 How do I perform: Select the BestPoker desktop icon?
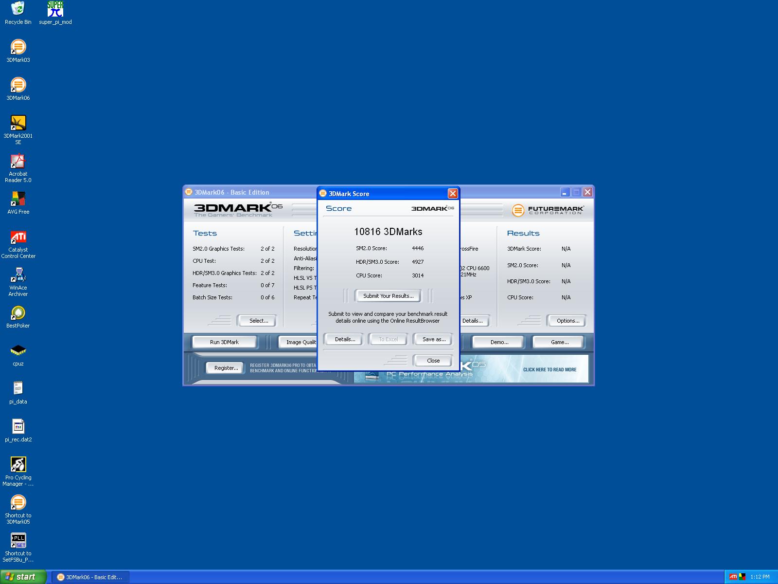pos(18,317)
